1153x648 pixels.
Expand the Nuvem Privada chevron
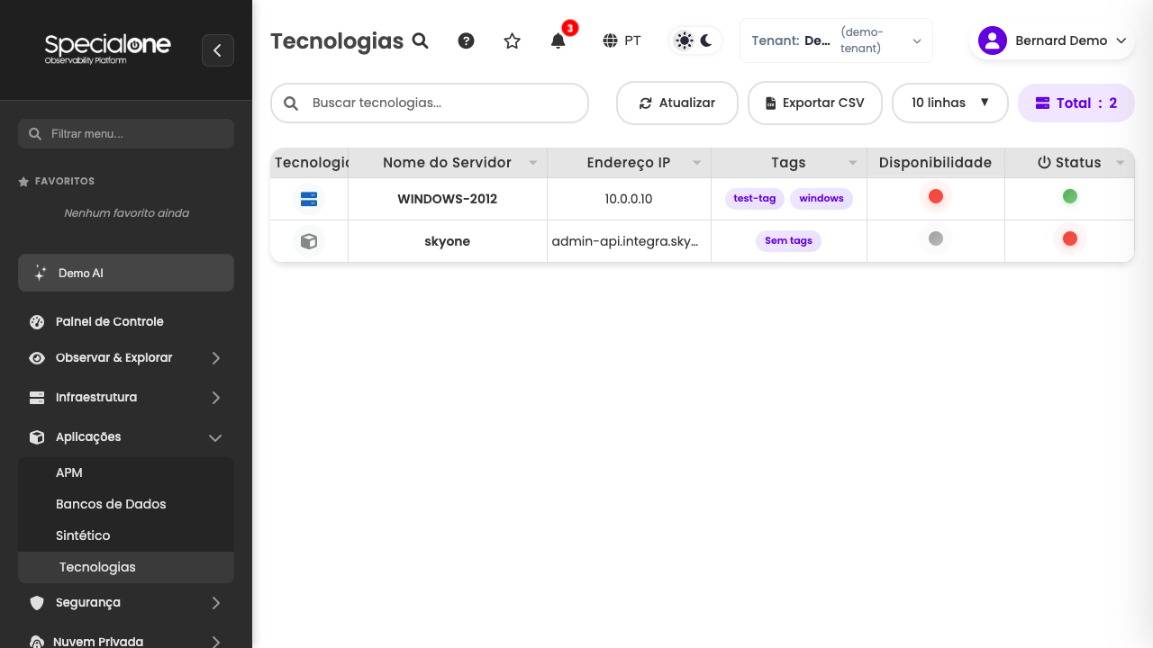click(x=215, y=642)
